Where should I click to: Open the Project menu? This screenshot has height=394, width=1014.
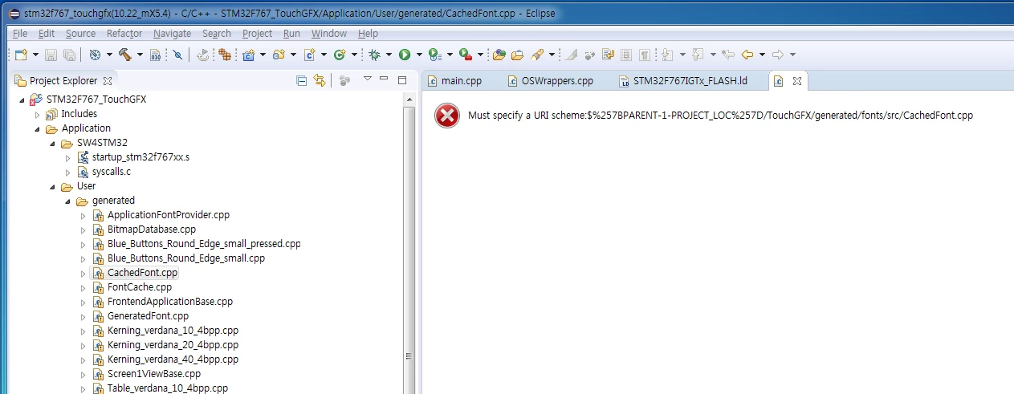pos(257,34)
